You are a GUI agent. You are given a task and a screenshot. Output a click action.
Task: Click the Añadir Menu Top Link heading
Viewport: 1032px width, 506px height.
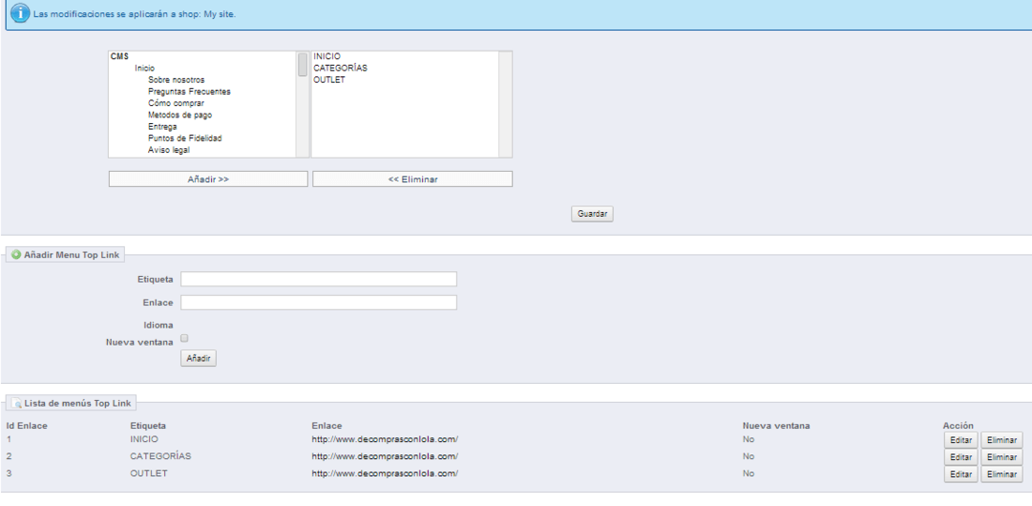pyautogui.click(x=71, y=254)
